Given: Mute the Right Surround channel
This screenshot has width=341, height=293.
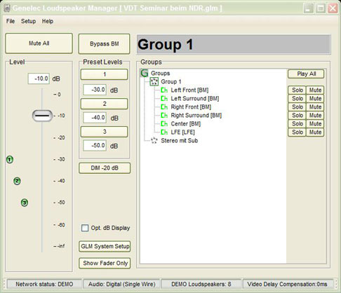Looking at the screenshot, I should [x=315, y=115].
